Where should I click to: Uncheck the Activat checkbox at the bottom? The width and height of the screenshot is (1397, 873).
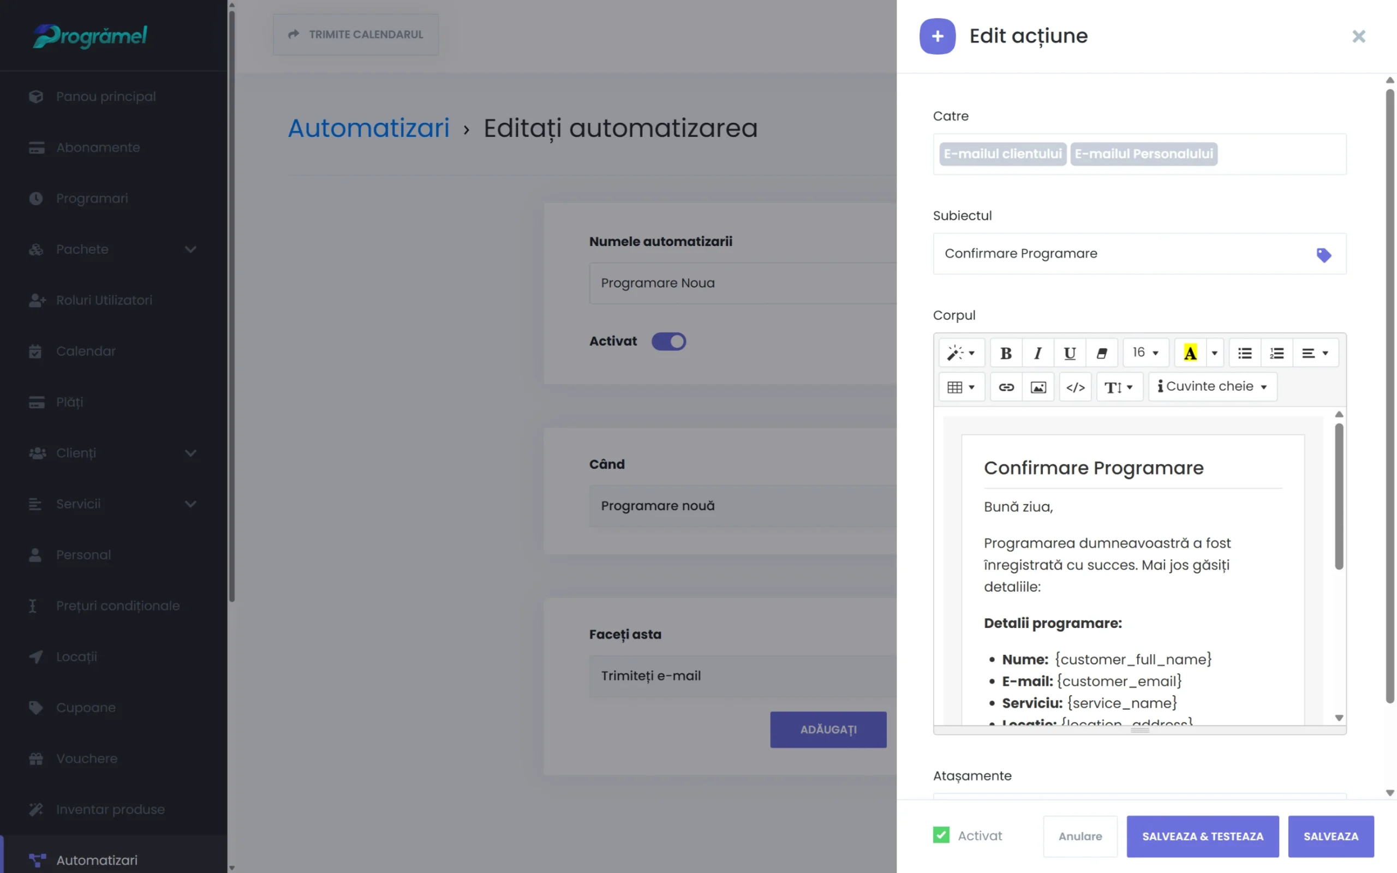click(940, 835)
